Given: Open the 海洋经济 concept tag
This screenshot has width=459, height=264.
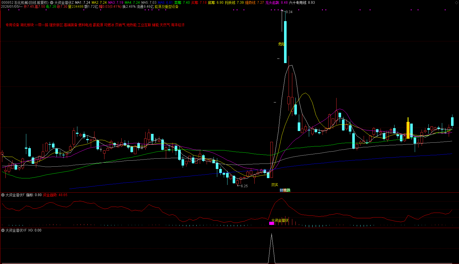Looking at the screenshot, I should pyautogui.click(x=178, y=25).
